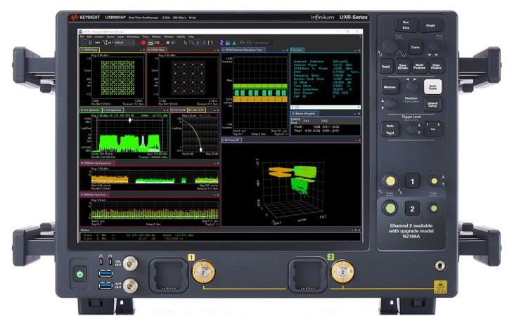This screenshot has width=514, height=316.
Task: Toggle the Zoom front panel key
Action: coord(415,48)
